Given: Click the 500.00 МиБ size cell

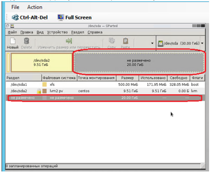Looking at the screenshot, I should 128,85.
